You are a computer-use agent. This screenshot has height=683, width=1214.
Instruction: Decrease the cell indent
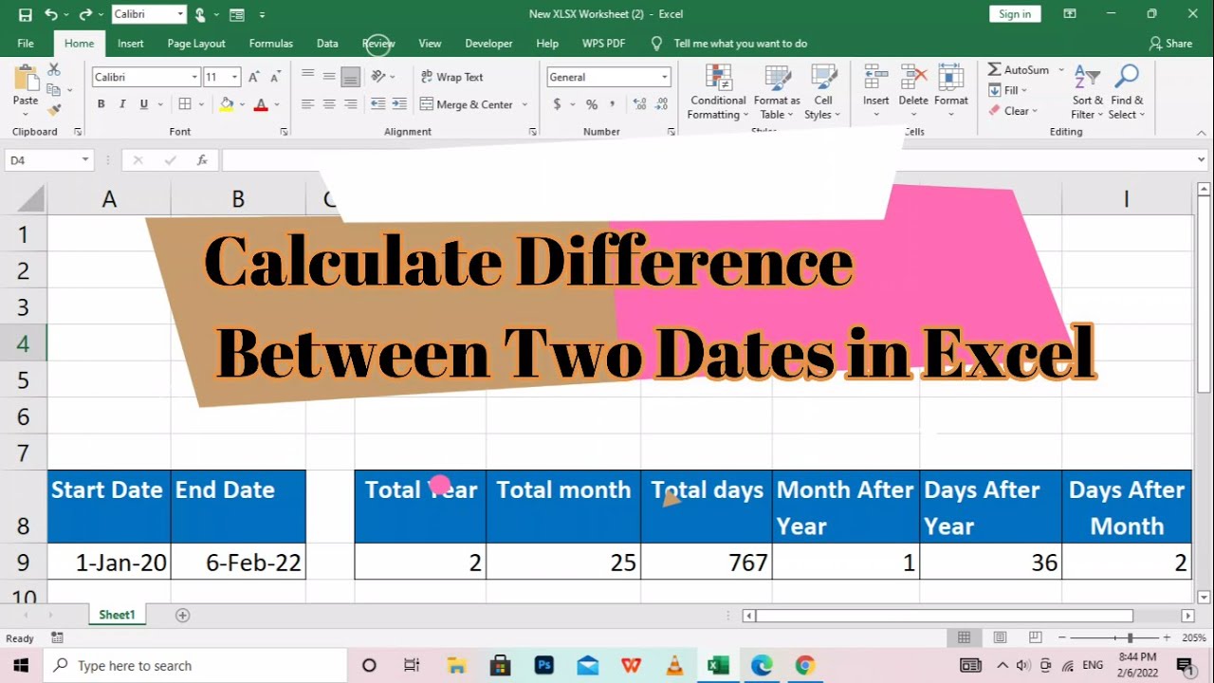[378, 104]
